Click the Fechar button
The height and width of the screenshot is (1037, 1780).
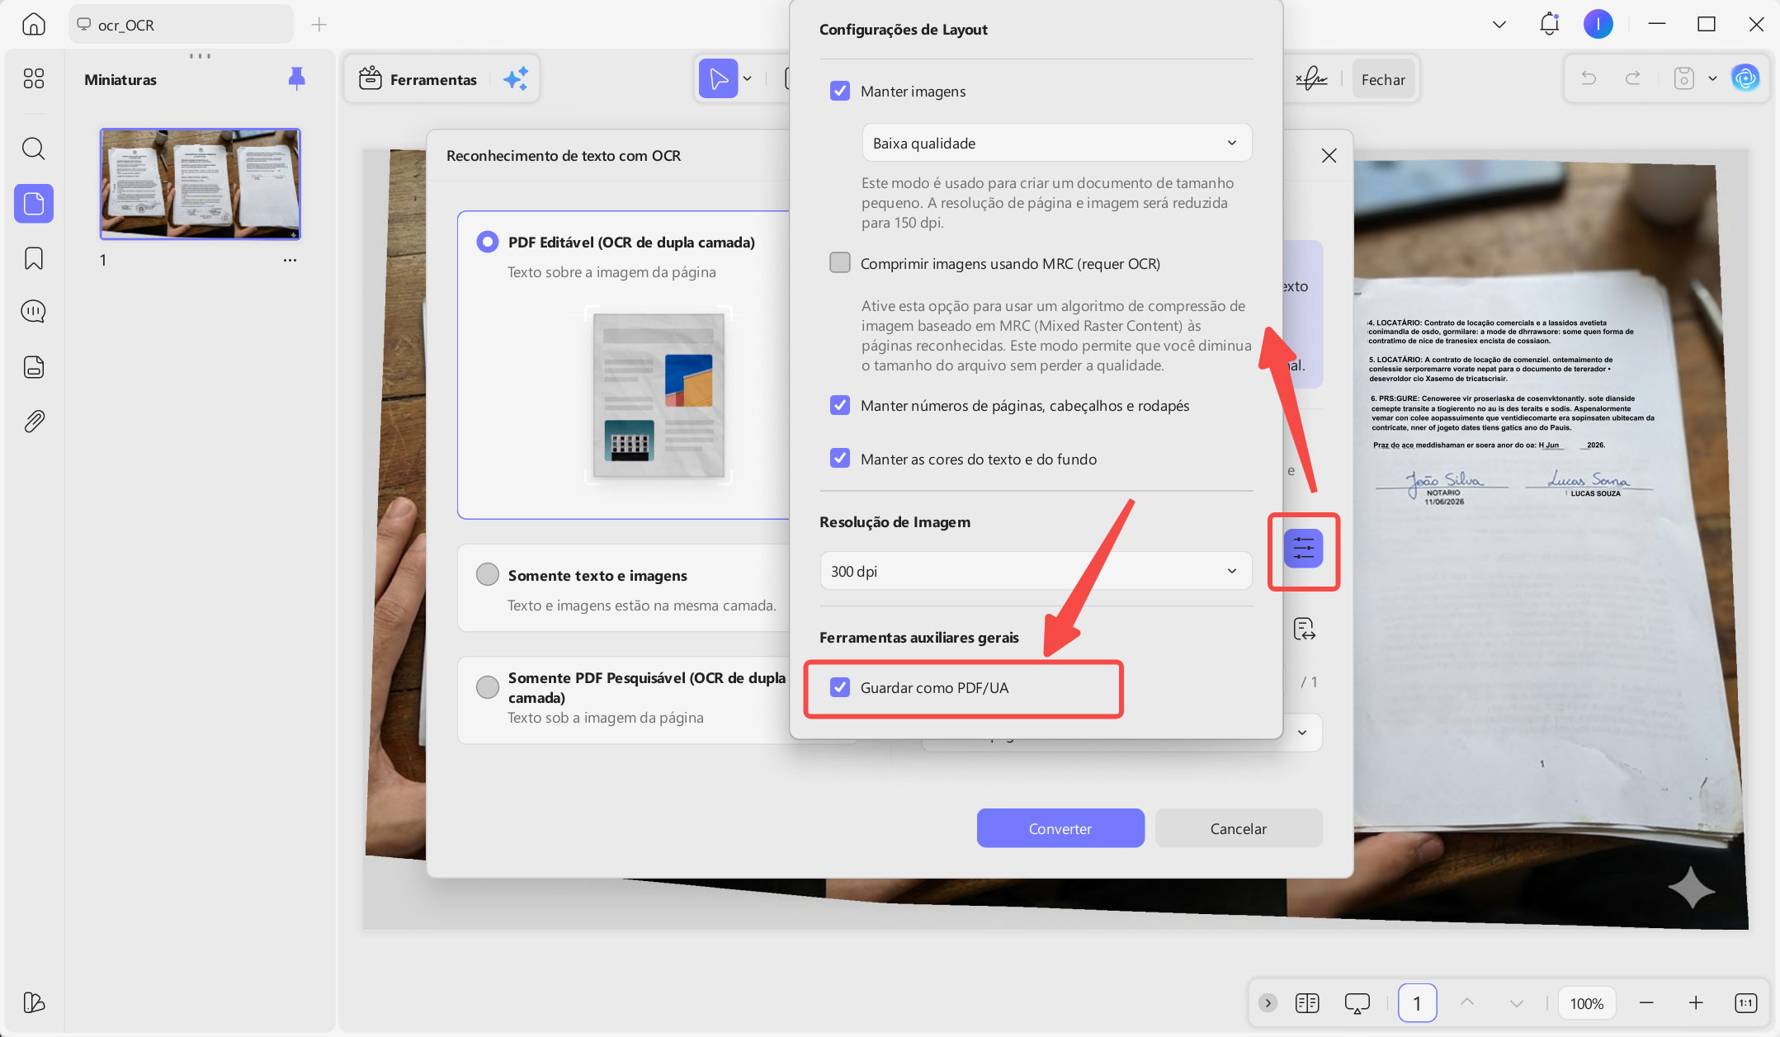point(1383,79)
